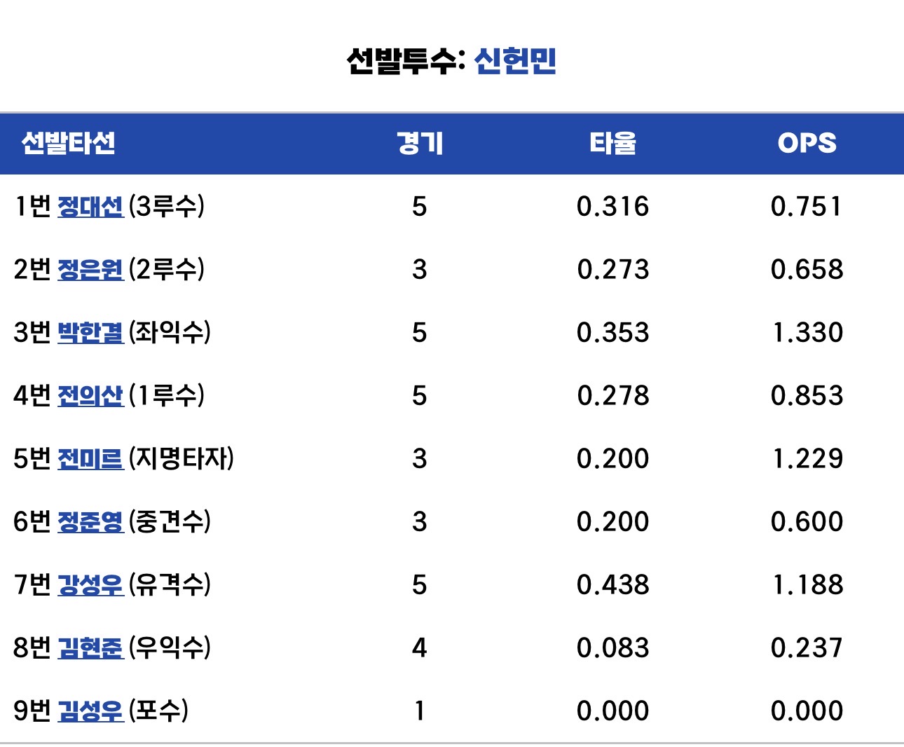Click 김현준's games count 4
This screenshot has height=747, width=904.
419,648
